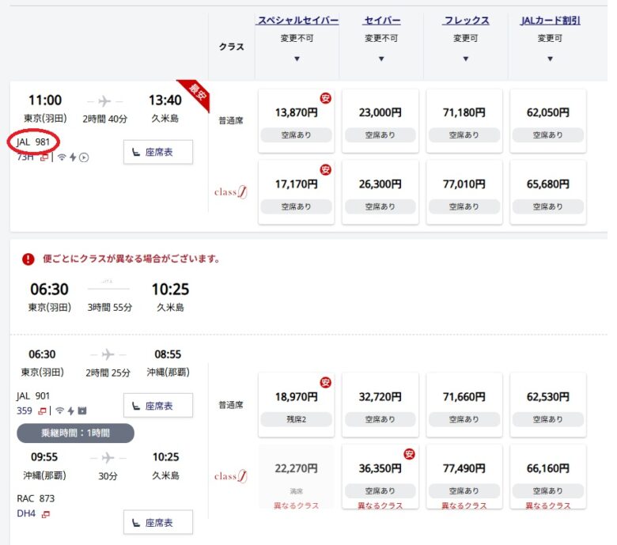Click the power outlet icon for JAL 901
Viewport: 617px width, 545px height.
coord(71,411)
